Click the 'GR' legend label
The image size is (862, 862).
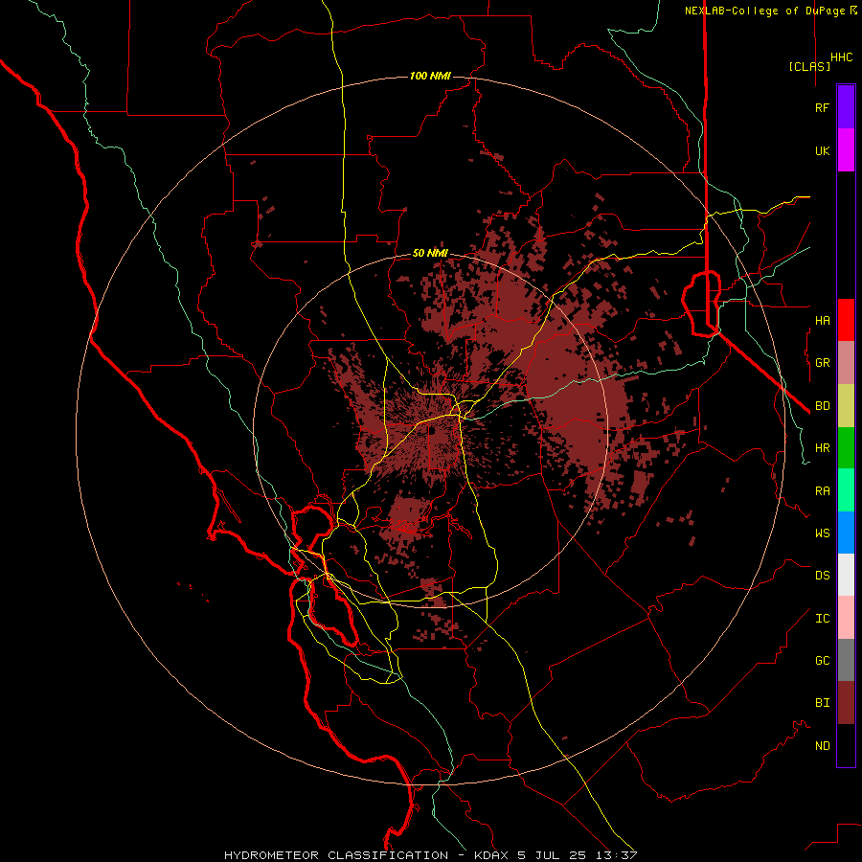click(822, 363)
